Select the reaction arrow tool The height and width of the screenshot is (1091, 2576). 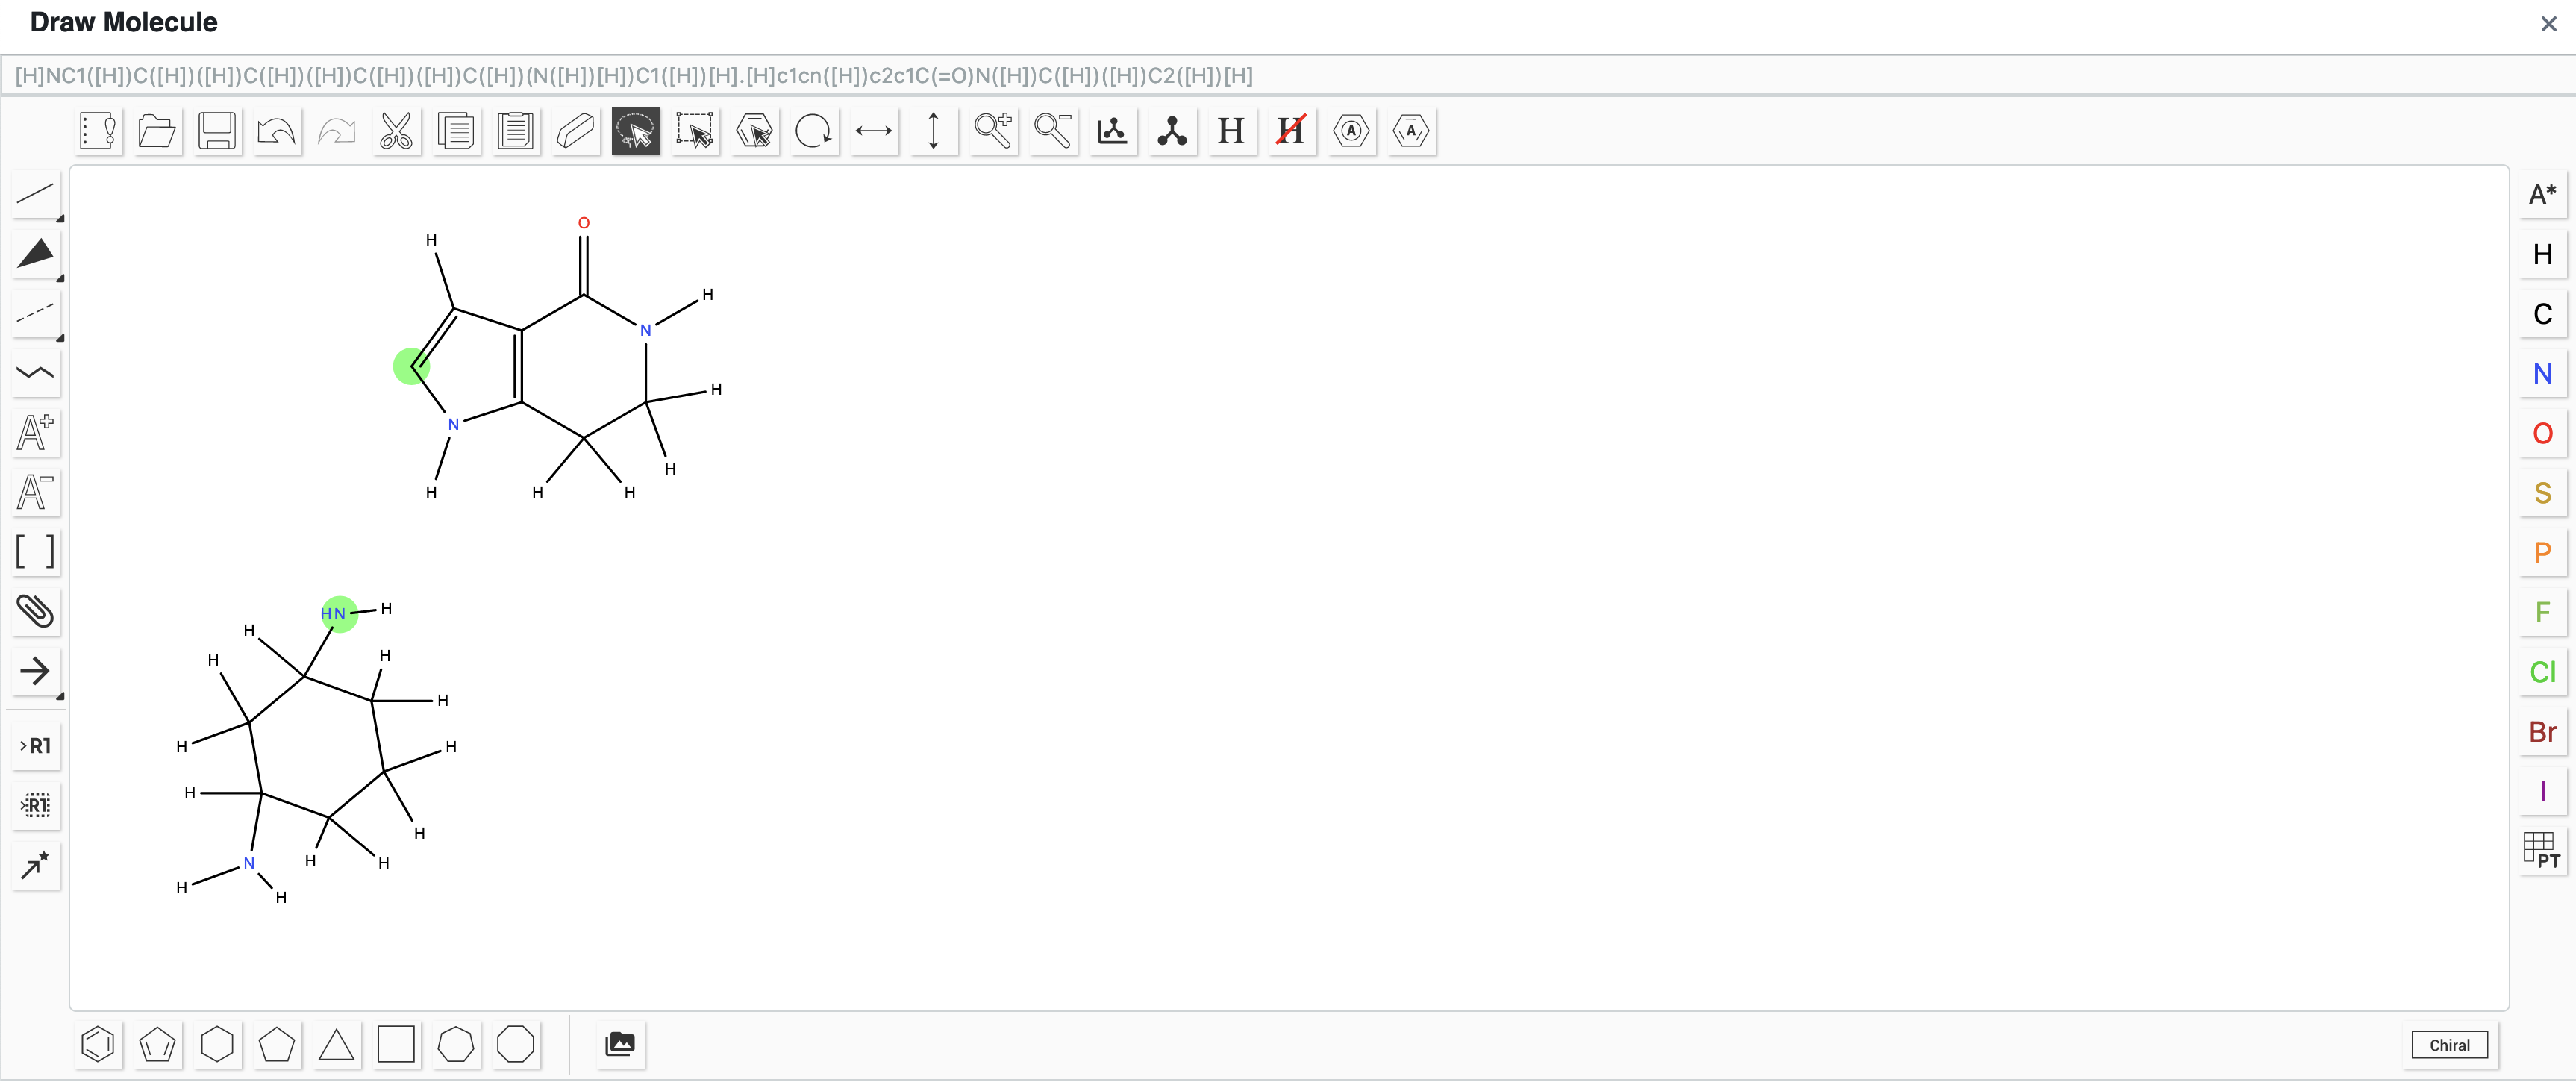[x=36, y=672]
